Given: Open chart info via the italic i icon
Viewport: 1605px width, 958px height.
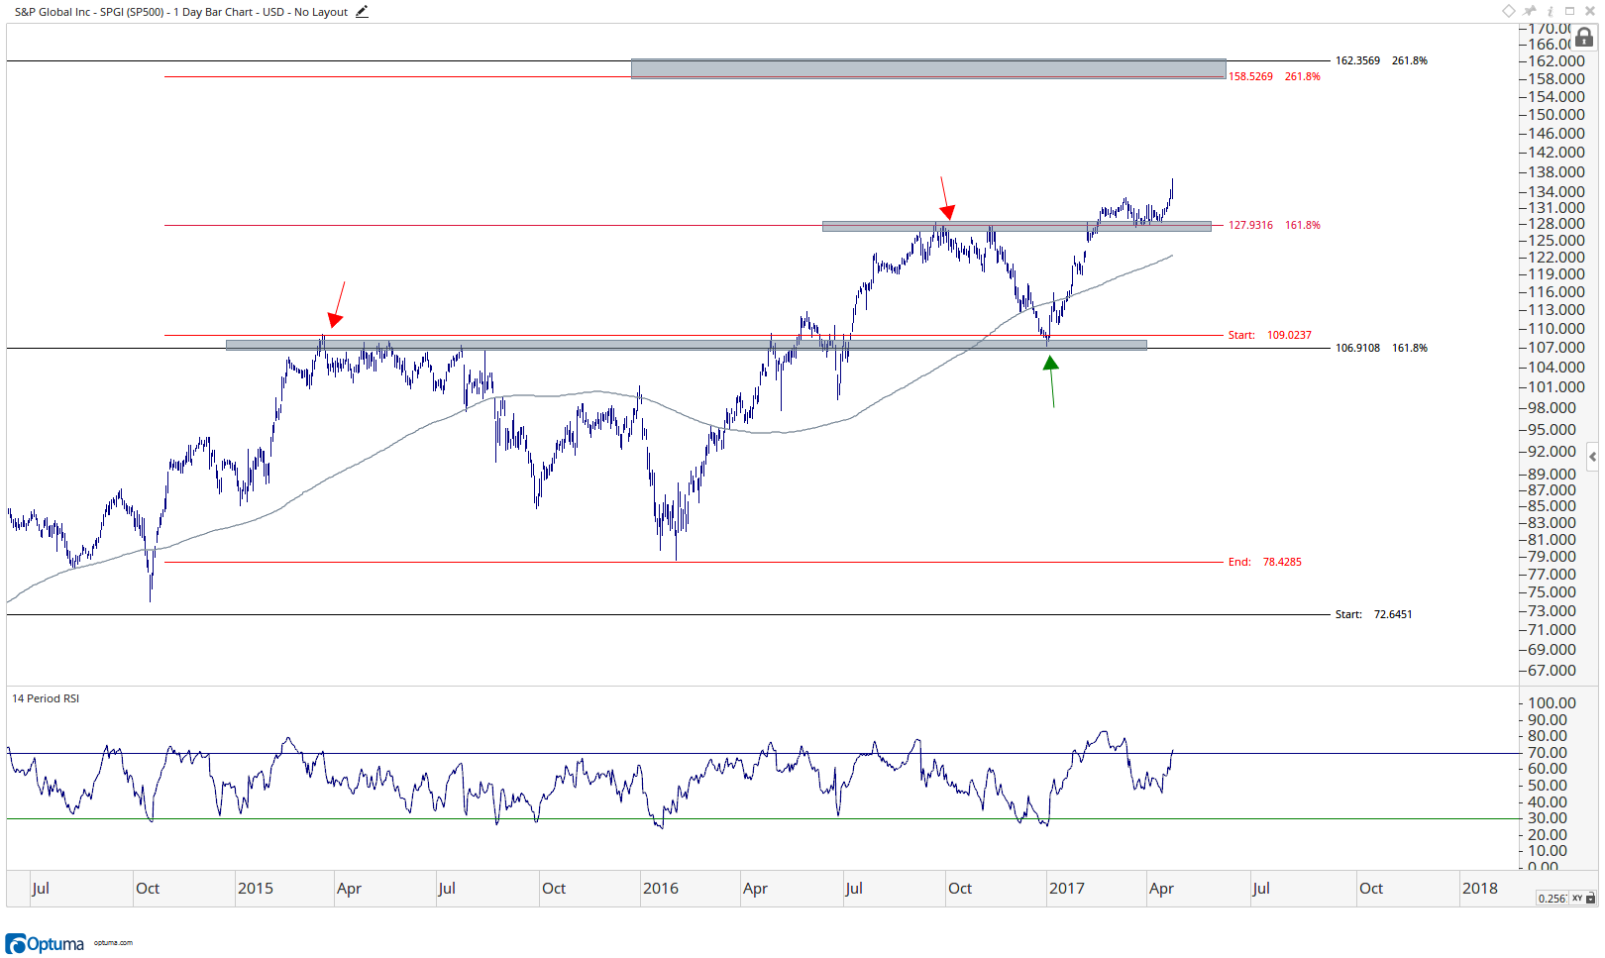Looking at the screenshot, I should pos(1551,11).
